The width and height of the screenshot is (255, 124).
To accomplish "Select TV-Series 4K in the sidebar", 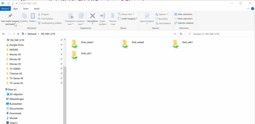I will [x=16, y=78].
